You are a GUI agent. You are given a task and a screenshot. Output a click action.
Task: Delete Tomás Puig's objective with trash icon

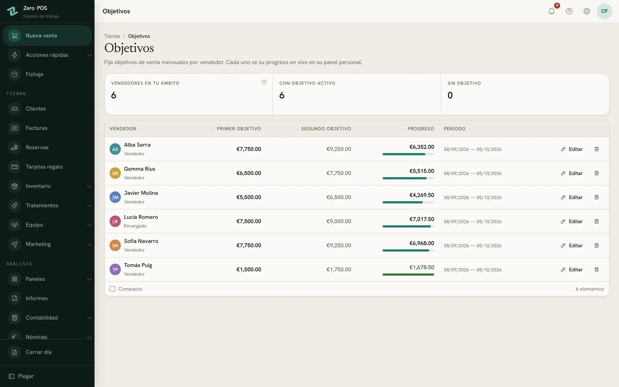[x=596, y=269]
